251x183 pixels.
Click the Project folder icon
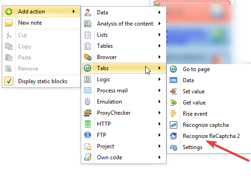pos(88,146)
